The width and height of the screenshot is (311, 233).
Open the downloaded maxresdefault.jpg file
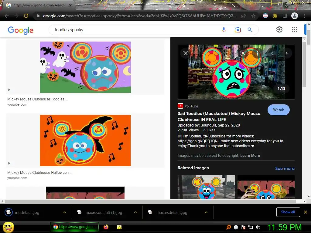coord(172,212)
